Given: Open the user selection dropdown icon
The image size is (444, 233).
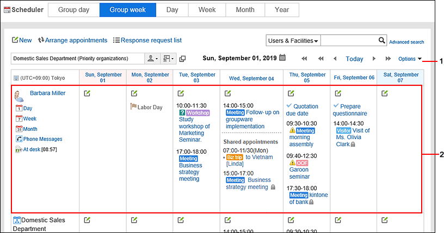Looking at the screenshot, I should pyautogui.click(x=152, y=59).
